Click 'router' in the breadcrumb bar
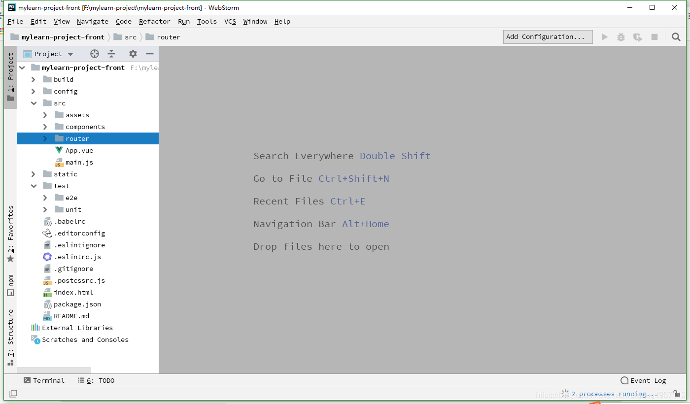 (168, 36)
